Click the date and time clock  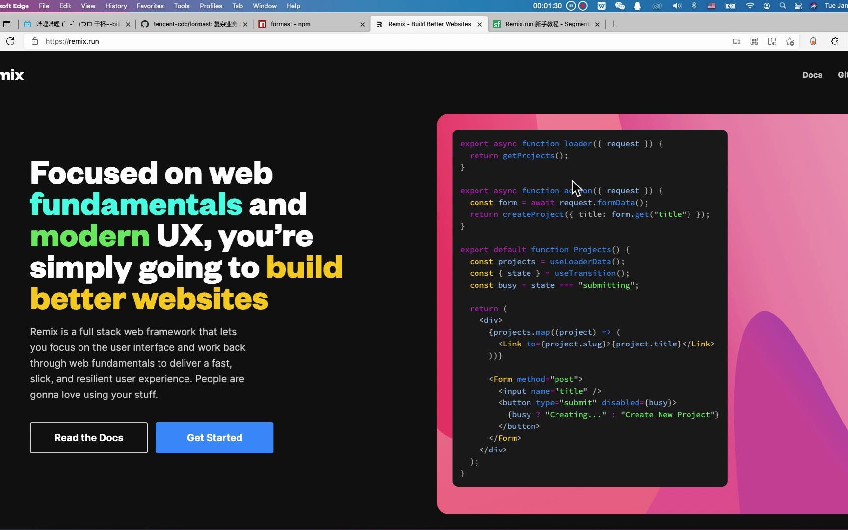click(836, 6)
